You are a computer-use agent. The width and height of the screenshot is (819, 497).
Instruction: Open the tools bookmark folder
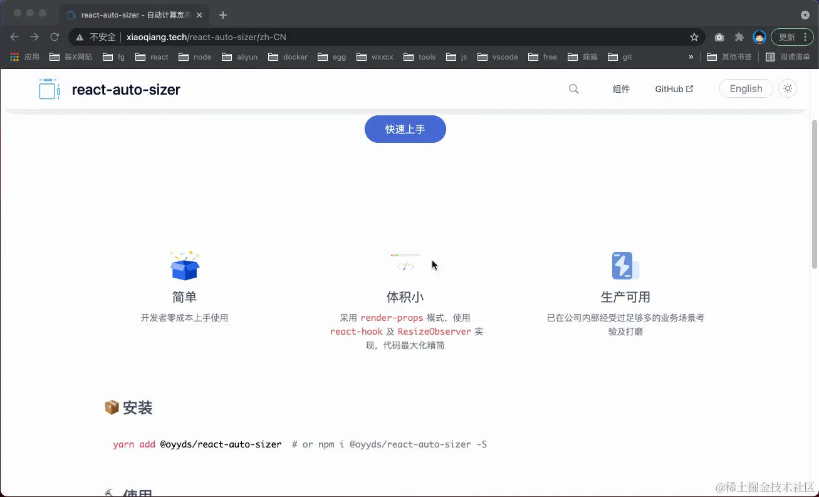tap(420, 56)
